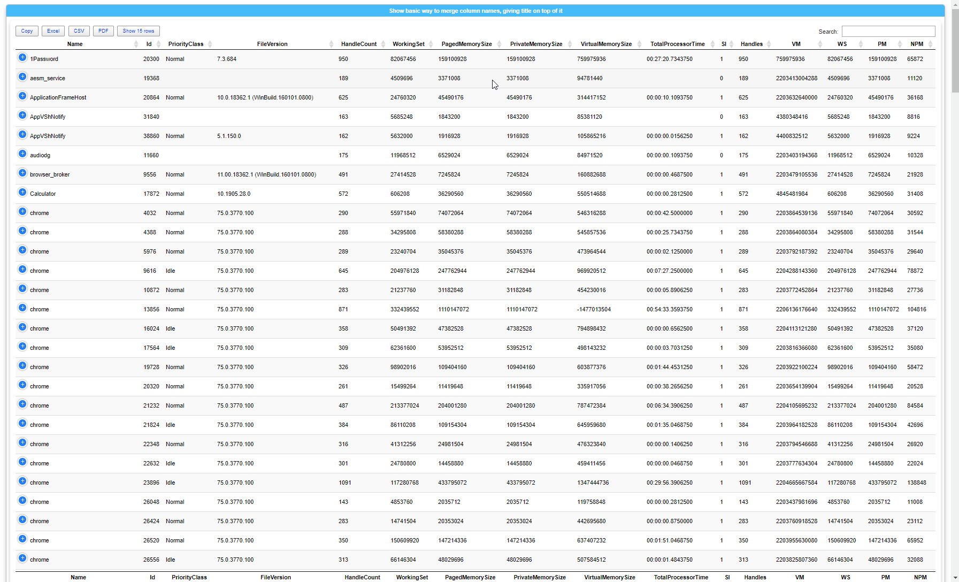This screenshot has width=959, height=582.
Task: Export table as CSV
Action: 79,31
